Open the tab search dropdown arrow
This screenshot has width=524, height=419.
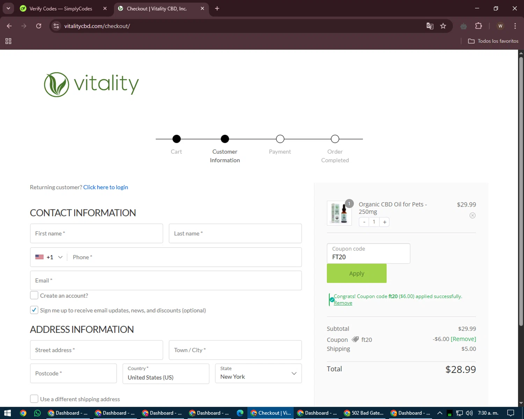8,8
